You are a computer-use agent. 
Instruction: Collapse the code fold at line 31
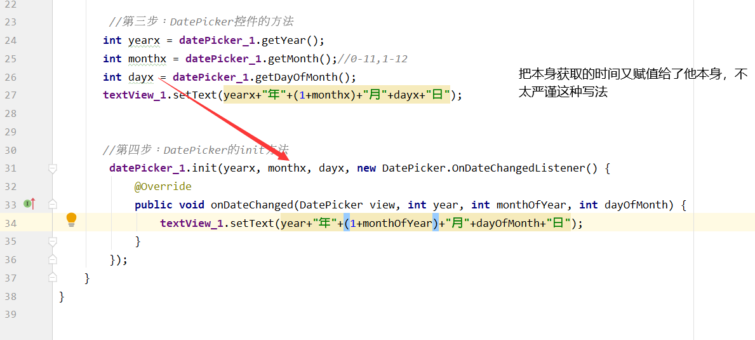(x=53, y=168)
